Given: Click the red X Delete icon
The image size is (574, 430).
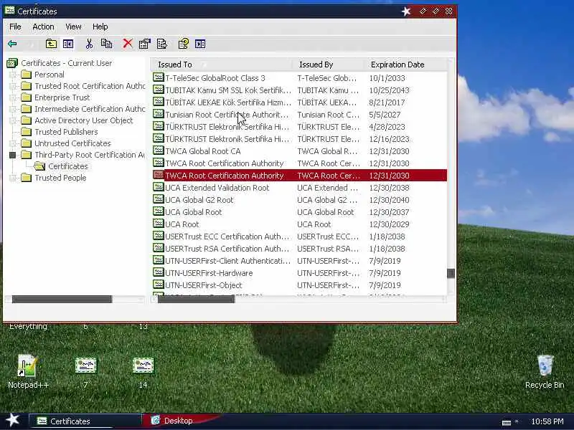Looking at the screenshot, I should click(128, 44).
